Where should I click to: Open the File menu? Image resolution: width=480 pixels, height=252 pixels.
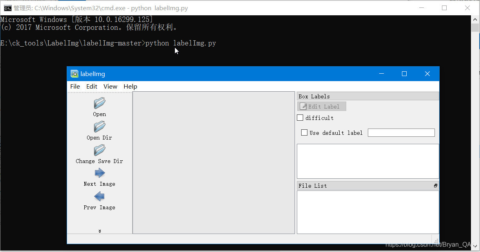coord(75,87)
